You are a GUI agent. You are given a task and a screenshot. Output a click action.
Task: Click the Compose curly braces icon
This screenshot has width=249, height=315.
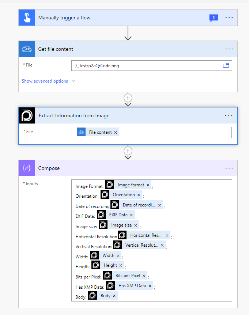[27, 168]
